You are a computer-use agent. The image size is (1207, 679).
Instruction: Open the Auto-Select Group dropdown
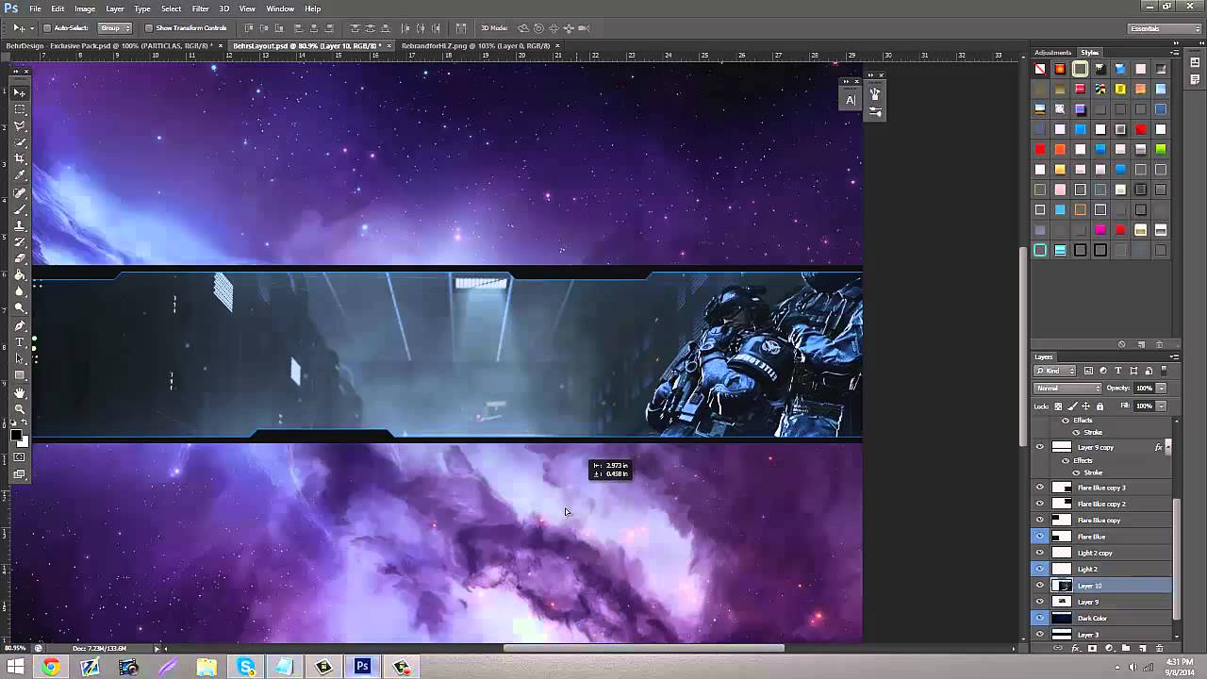[x=115, y=28]
